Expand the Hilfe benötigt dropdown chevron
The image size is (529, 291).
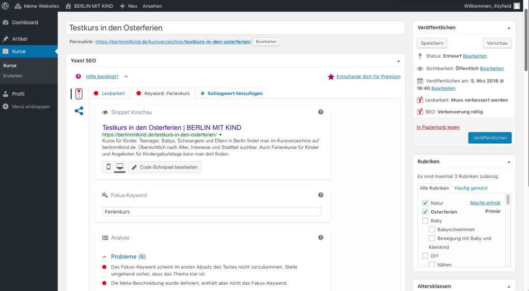click(126, 76)
